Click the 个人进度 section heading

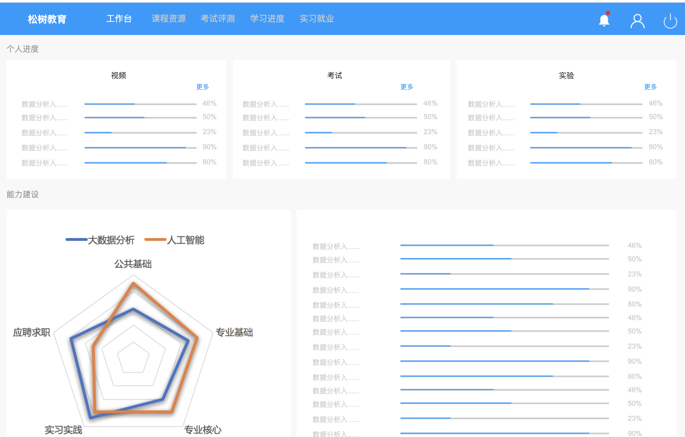click(22, 49)
